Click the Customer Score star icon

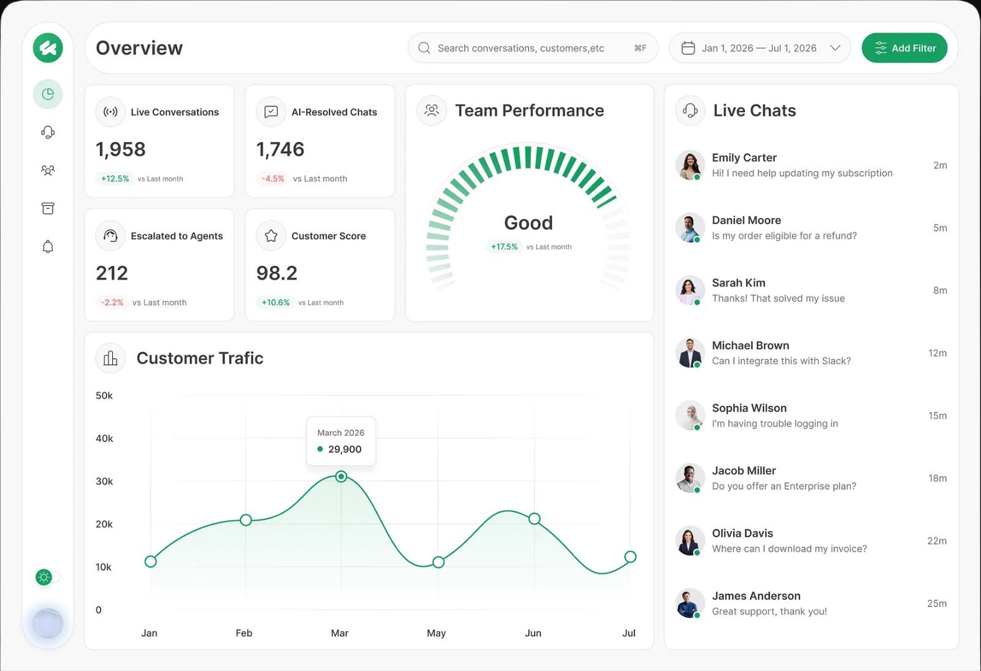[x=271, y=236]
